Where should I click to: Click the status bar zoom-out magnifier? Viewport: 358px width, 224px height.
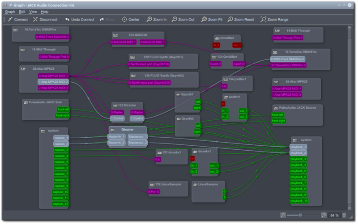(283, 215)
